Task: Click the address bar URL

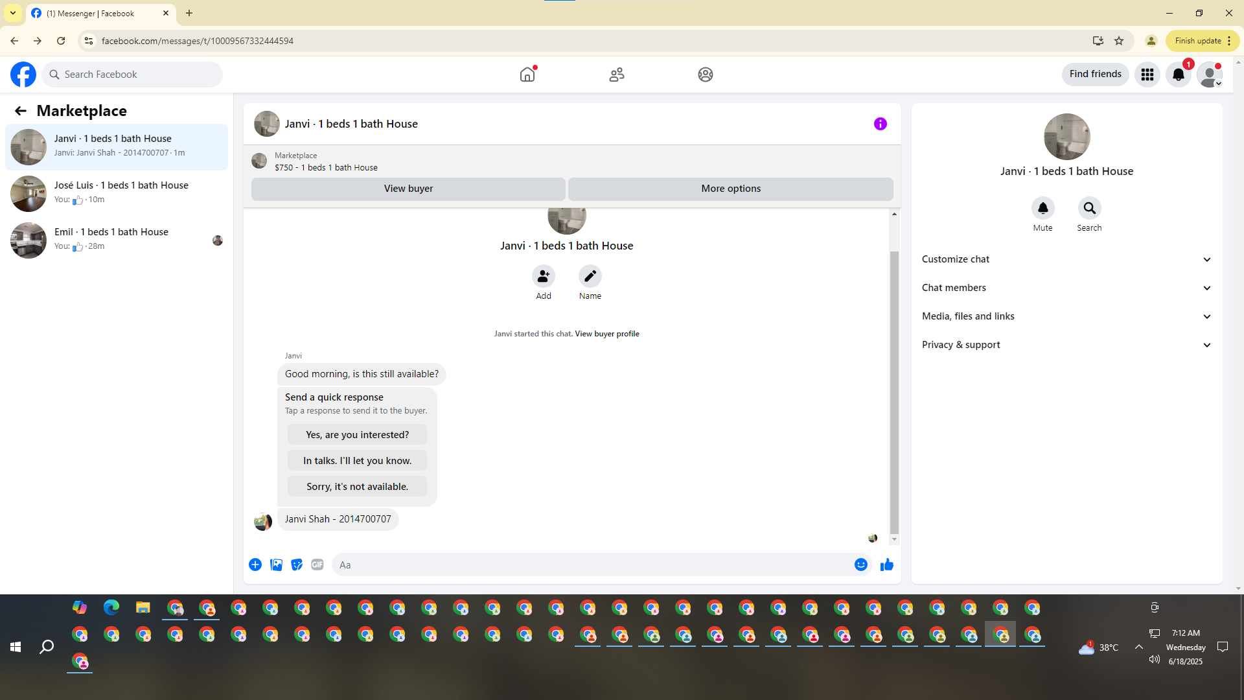Action: [x=198, y=41]
